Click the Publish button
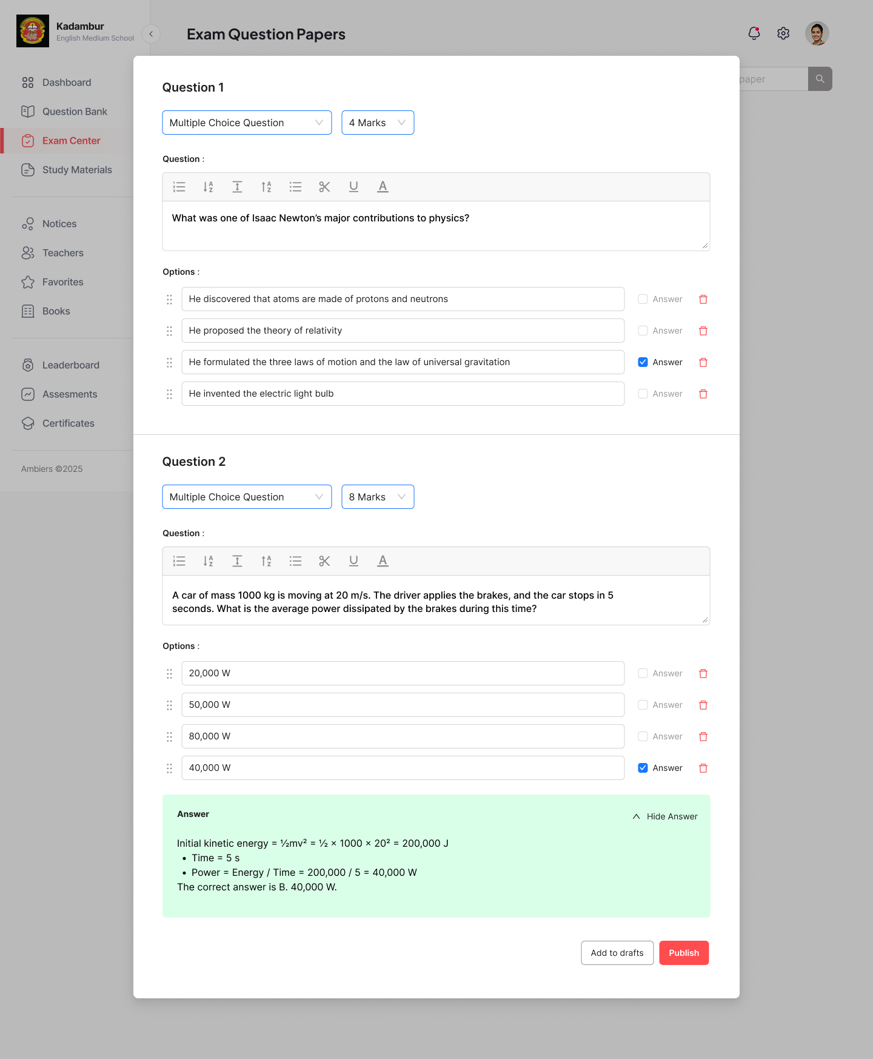 point(684,953)
